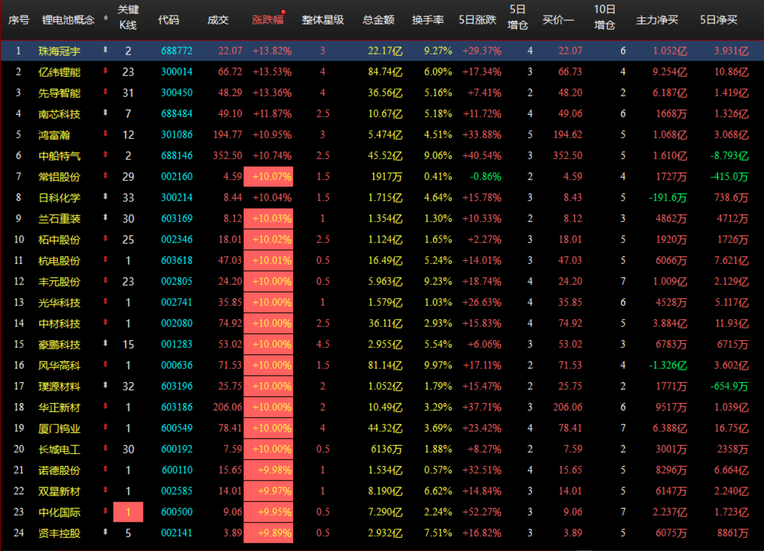Click the red marker icon beside 中化国际

click(x=106, y=511)
